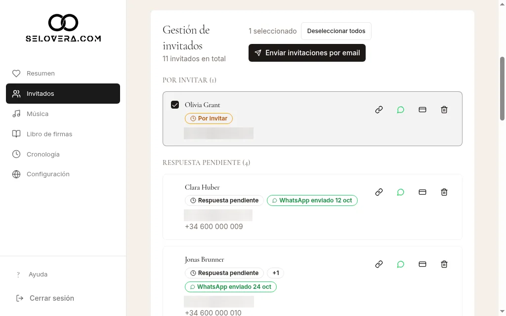Click Deseleccionar todos button
Image resolution: width=506 pixels, height=316 pixels.
coord(336,31)
